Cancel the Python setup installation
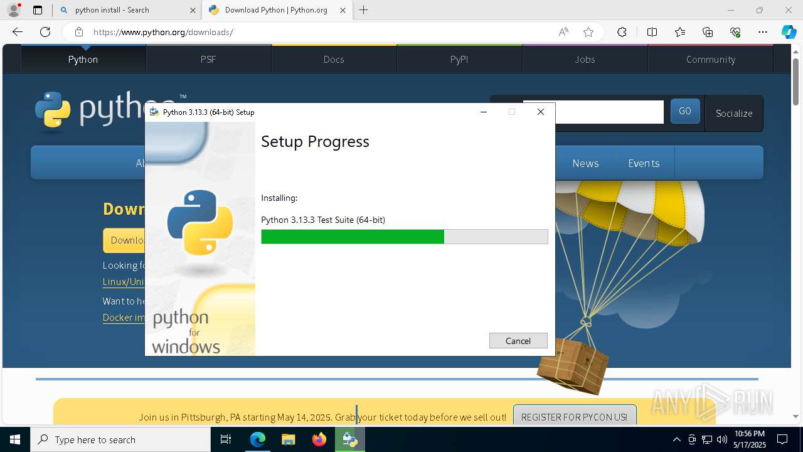Screen dimensions: 803x452 pos(518,340)
